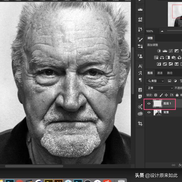Open the Glyphs panel icon
This screenshot has width=182, height=182.
[x=140, y=73]
